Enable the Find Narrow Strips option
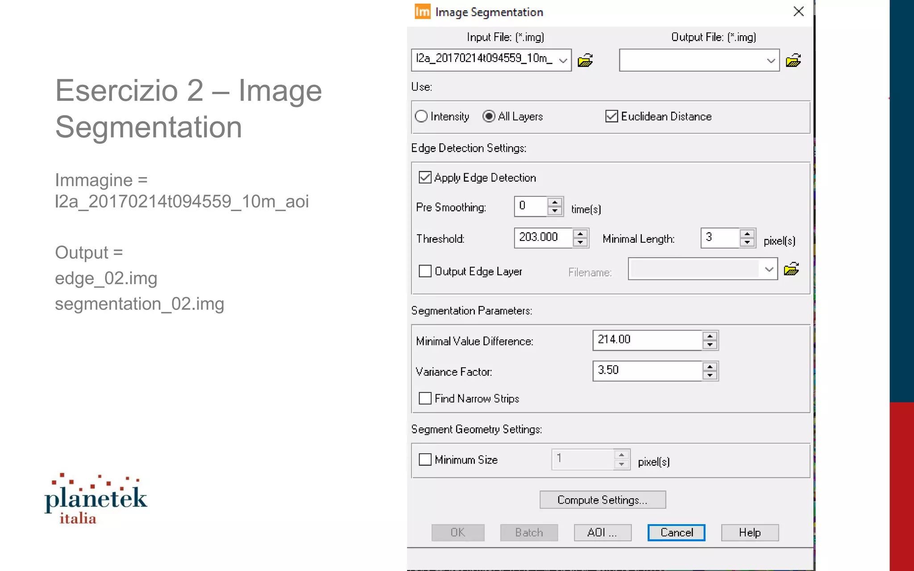The width and height of the screenshot is (914, 571). (x=425, y=398)
